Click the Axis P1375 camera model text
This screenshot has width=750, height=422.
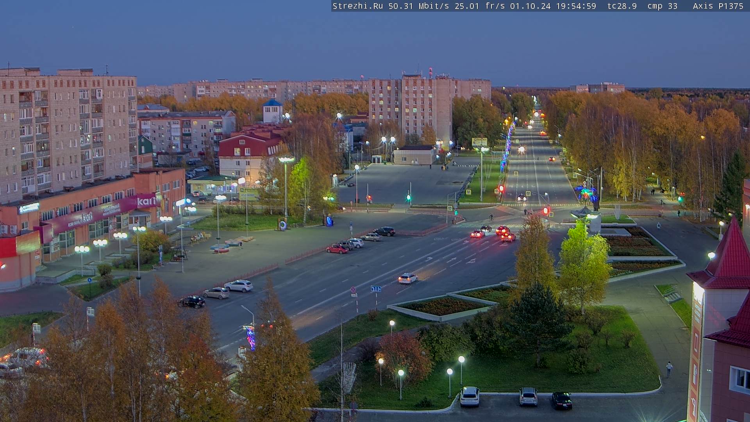coord(718,6)
